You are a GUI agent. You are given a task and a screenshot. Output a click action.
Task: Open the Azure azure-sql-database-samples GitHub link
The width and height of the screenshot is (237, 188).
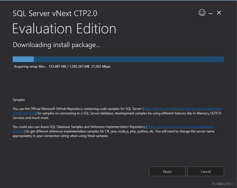click(180, 127)
